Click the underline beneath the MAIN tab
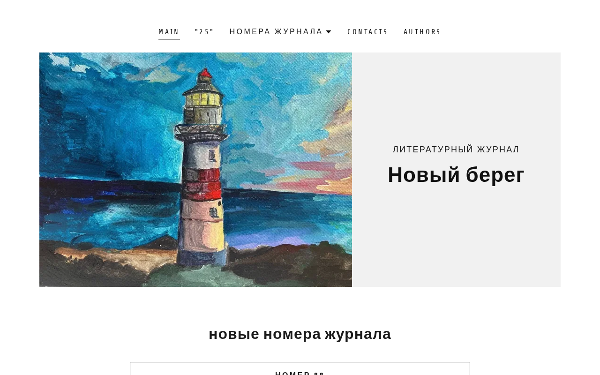Screen dimensions: 600x375 (169, 39)
